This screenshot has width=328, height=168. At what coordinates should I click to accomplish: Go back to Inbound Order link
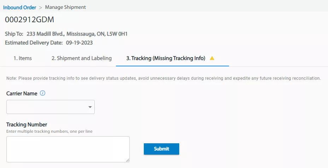pos(20,7)
